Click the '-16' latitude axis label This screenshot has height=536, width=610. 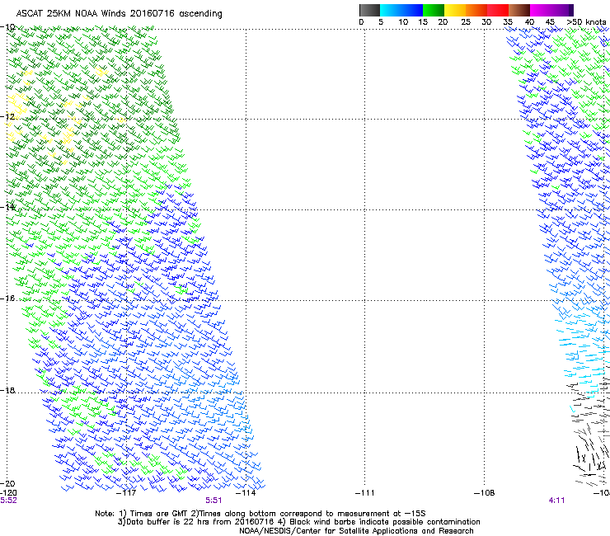tap(7, 299)
